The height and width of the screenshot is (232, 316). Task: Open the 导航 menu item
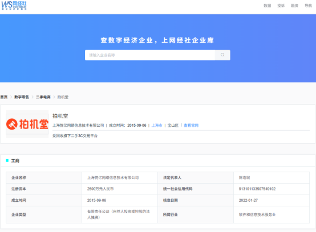308,6
